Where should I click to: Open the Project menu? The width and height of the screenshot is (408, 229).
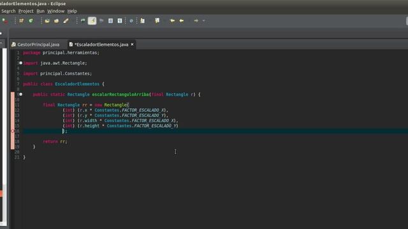pos(25,11)
